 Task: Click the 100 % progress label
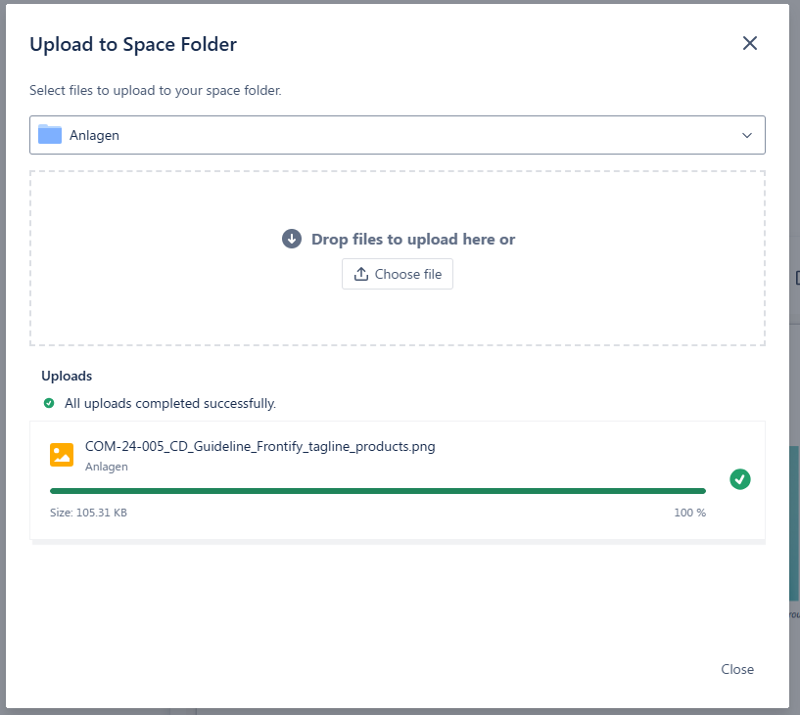(689, 513)
